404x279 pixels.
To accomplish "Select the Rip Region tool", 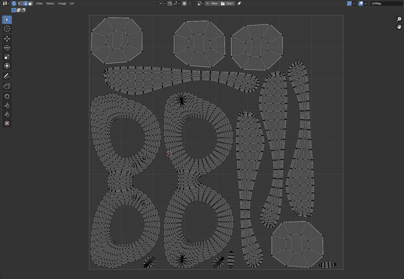I will 7,86.
